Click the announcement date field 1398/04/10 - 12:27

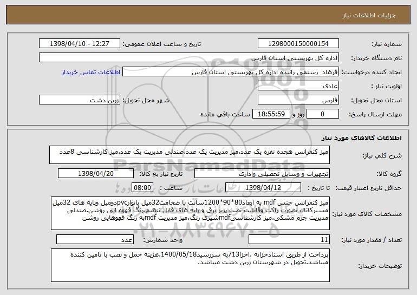point(80,44)
